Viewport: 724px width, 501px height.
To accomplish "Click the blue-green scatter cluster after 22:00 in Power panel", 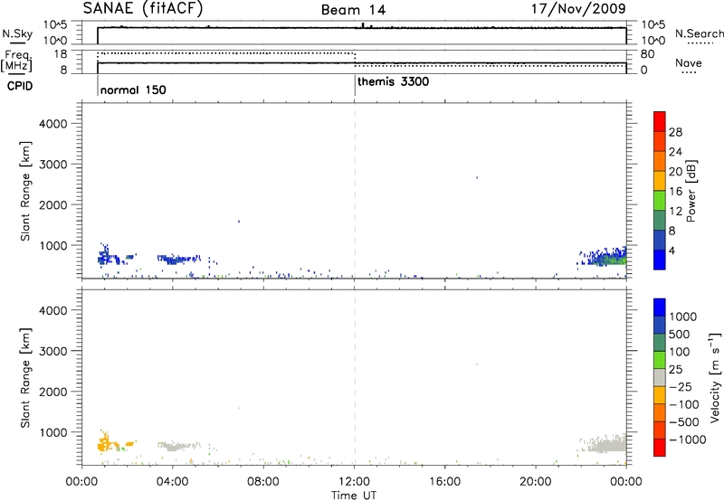I will pyautogui.click(x=607, y=258).
